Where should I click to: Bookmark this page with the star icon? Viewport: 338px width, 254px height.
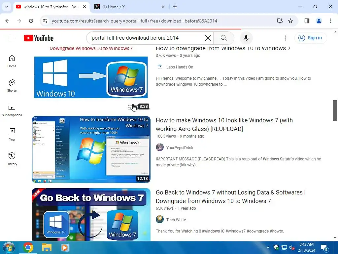(290, 21)
